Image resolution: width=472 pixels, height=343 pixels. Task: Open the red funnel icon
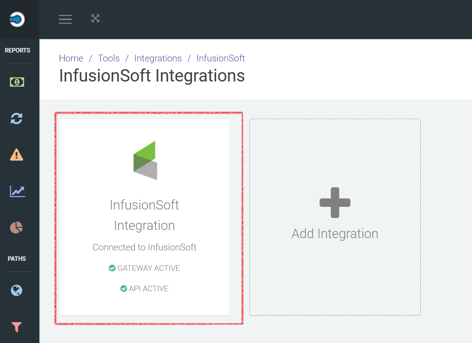17,327
